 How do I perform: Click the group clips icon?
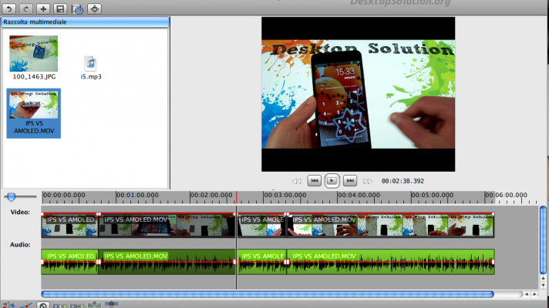coord(111,304)
